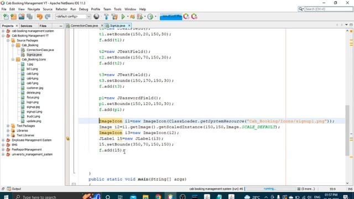Close the SignUp.java editor tab
Image resolution: width=354 pixels, height=199 pixels.
129,25
